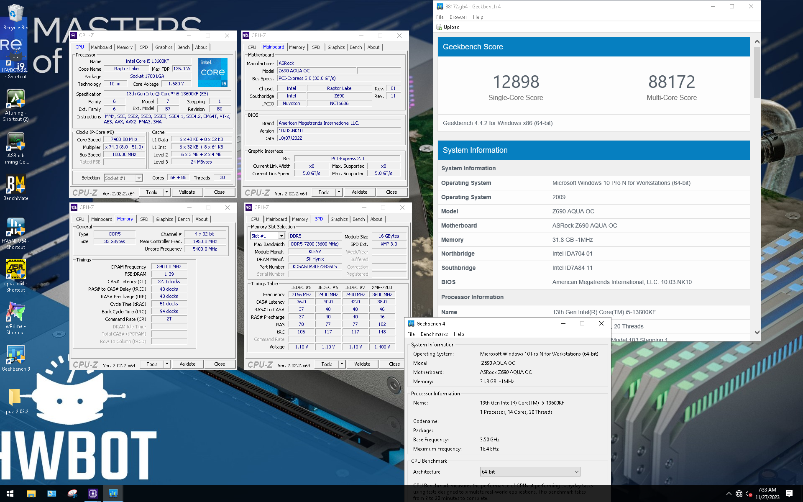Image resolution: width=803 pixels, height=502 pixels.
Task: Expand Tools arrow in Memory window
Action: pyautogui.click(x=167, y=364)
